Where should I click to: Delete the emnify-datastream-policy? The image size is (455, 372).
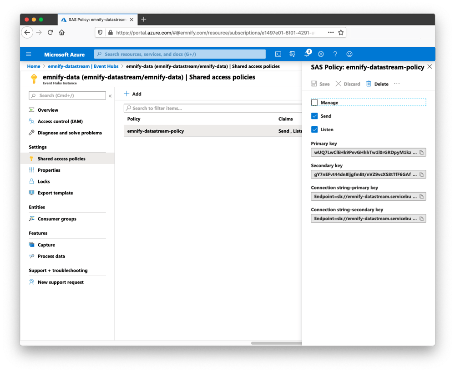[x=377, y=84]
